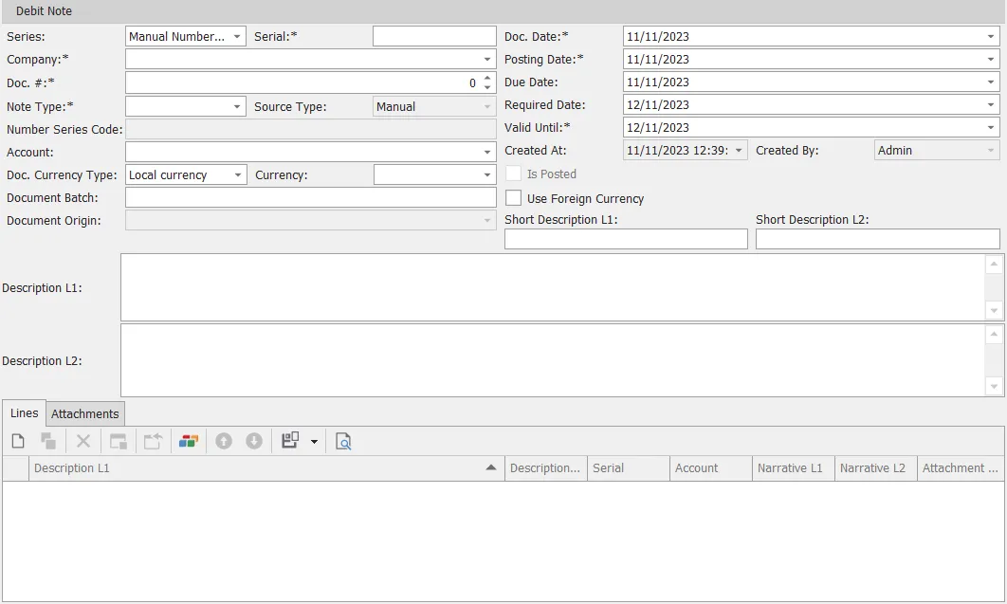
Task: Click the Delete Line X icon
Action: pyautogui.click(x=82, y=440)
